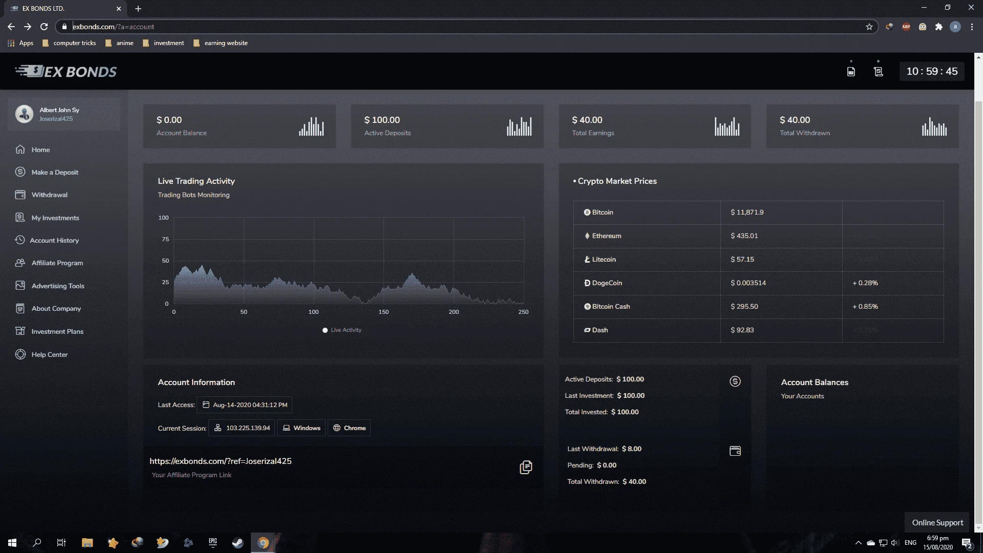The image size is (983, 553).
Task: Click the Chrome session badge
Action: click(349, 428)
